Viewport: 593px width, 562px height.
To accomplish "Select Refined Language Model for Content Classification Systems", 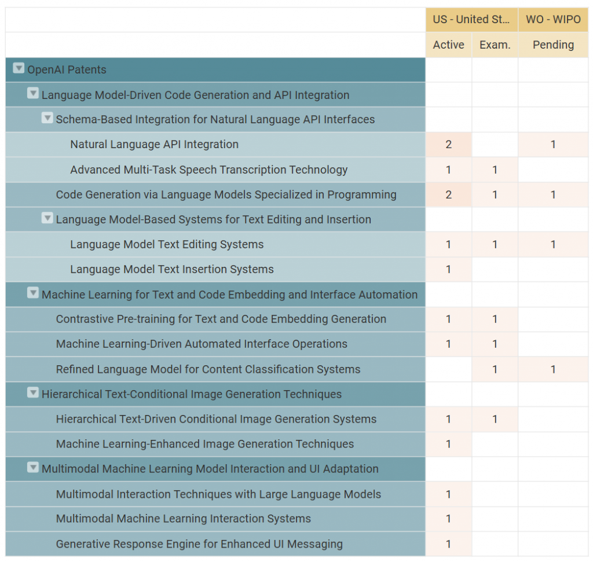I will 215,369.
